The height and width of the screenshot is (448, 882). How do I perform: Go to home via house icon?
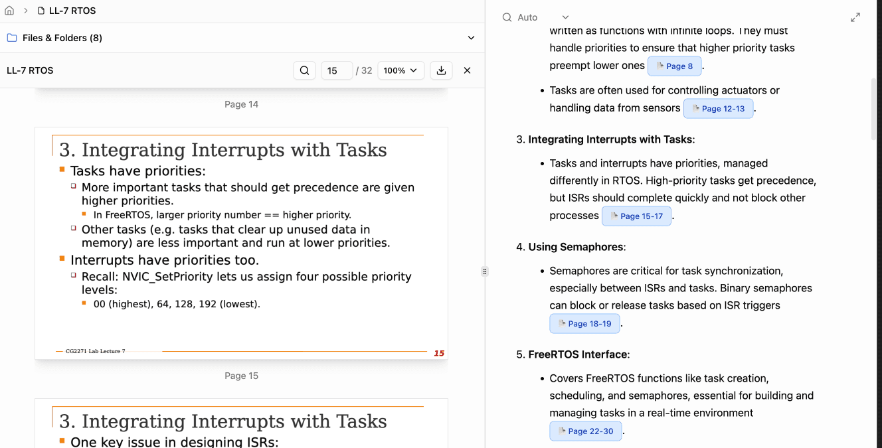point(9,11)
